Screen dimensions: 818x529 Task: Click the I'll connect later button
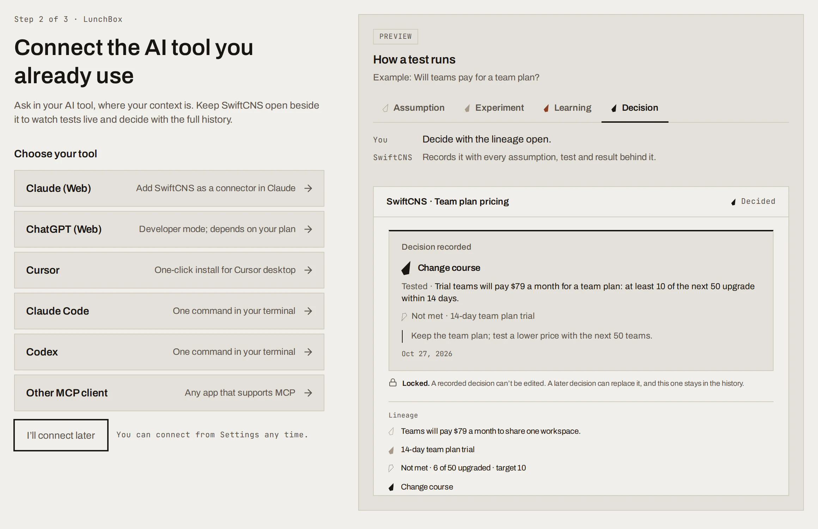click(61, 435)
